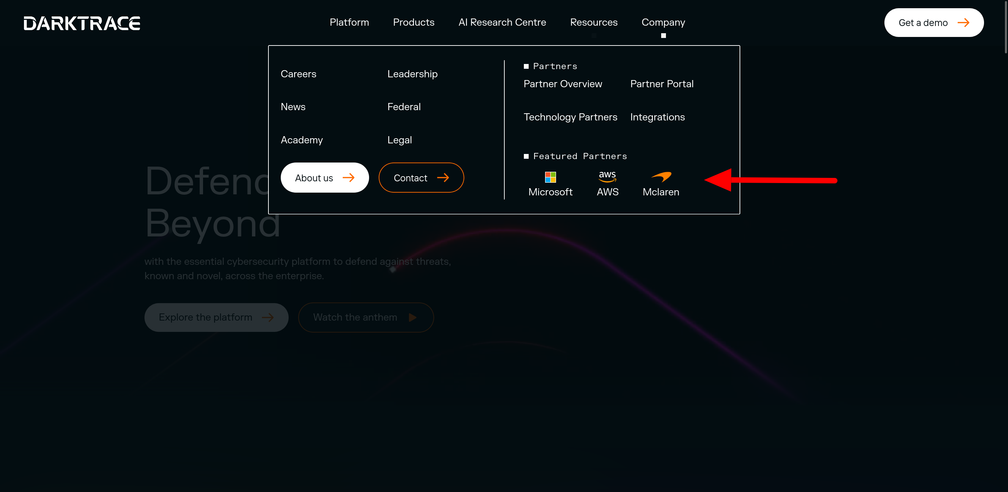
Task: Open the Leadership link
Action: (x=413, y=74)
